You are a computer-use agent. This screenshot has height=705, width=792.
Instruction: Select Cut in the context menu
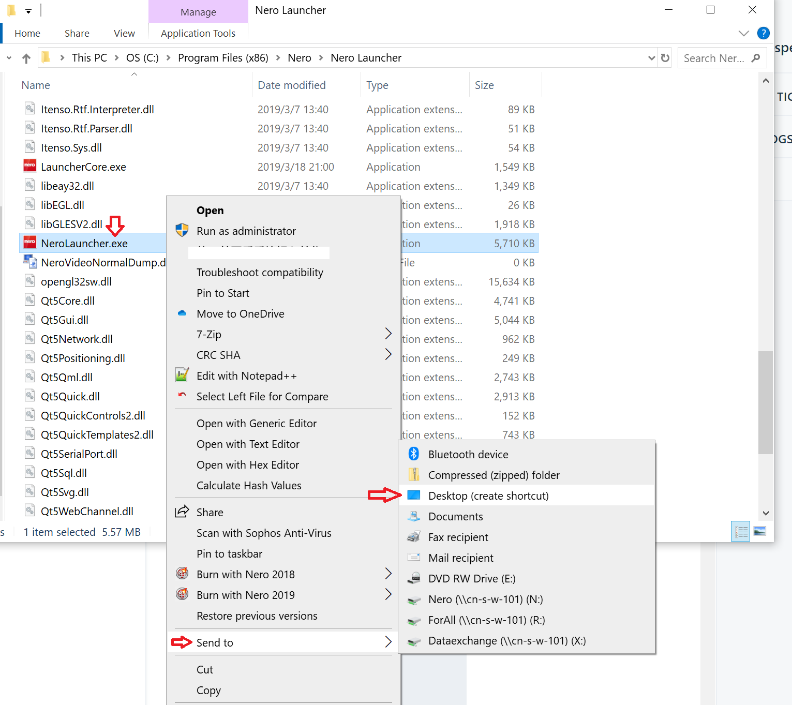(x=205, y=670)
